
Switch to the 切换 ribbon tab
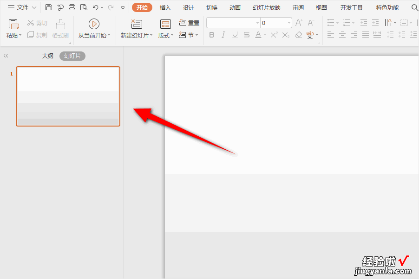[212, 7]
